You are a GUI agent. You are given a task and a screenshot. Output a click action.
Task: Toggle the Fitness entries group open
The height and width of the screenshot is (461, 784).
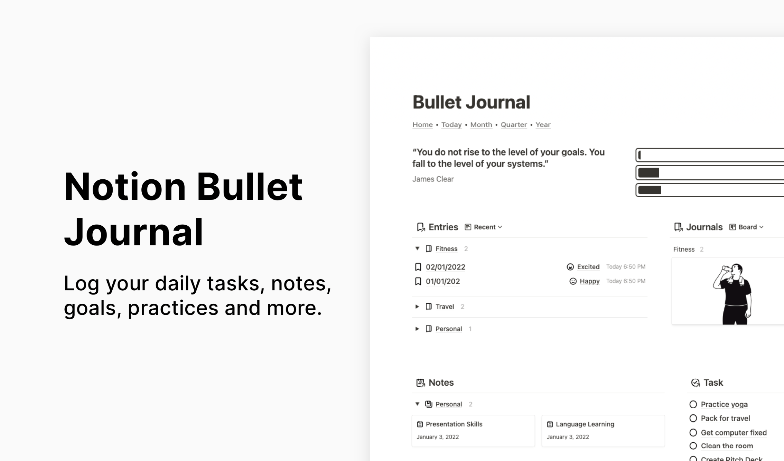(x=418, y=248)
